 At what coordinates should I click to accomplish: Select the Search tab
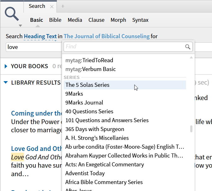37,6
